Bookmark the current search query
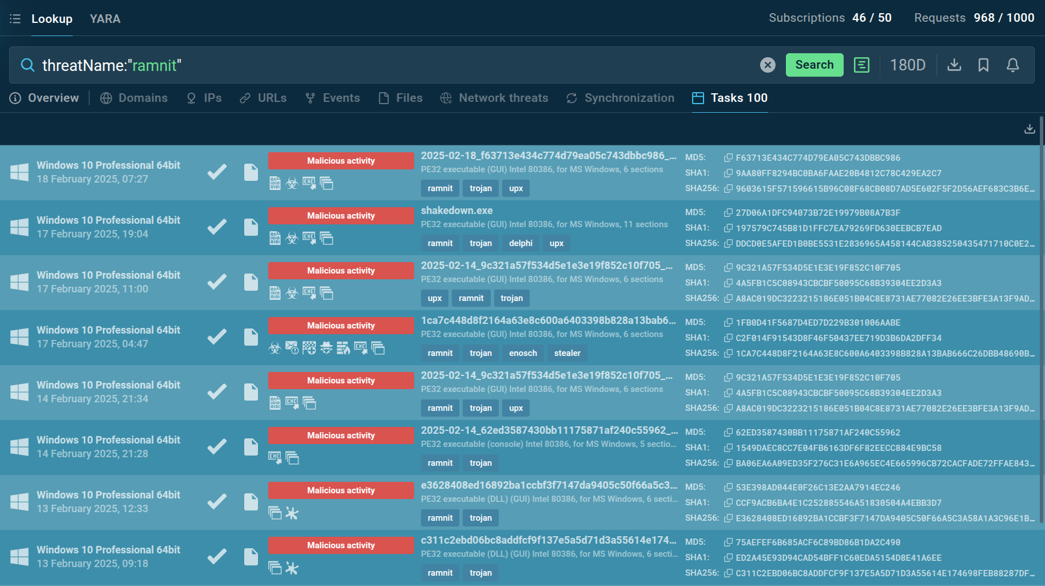1045x586 pixels. [983, 65]
